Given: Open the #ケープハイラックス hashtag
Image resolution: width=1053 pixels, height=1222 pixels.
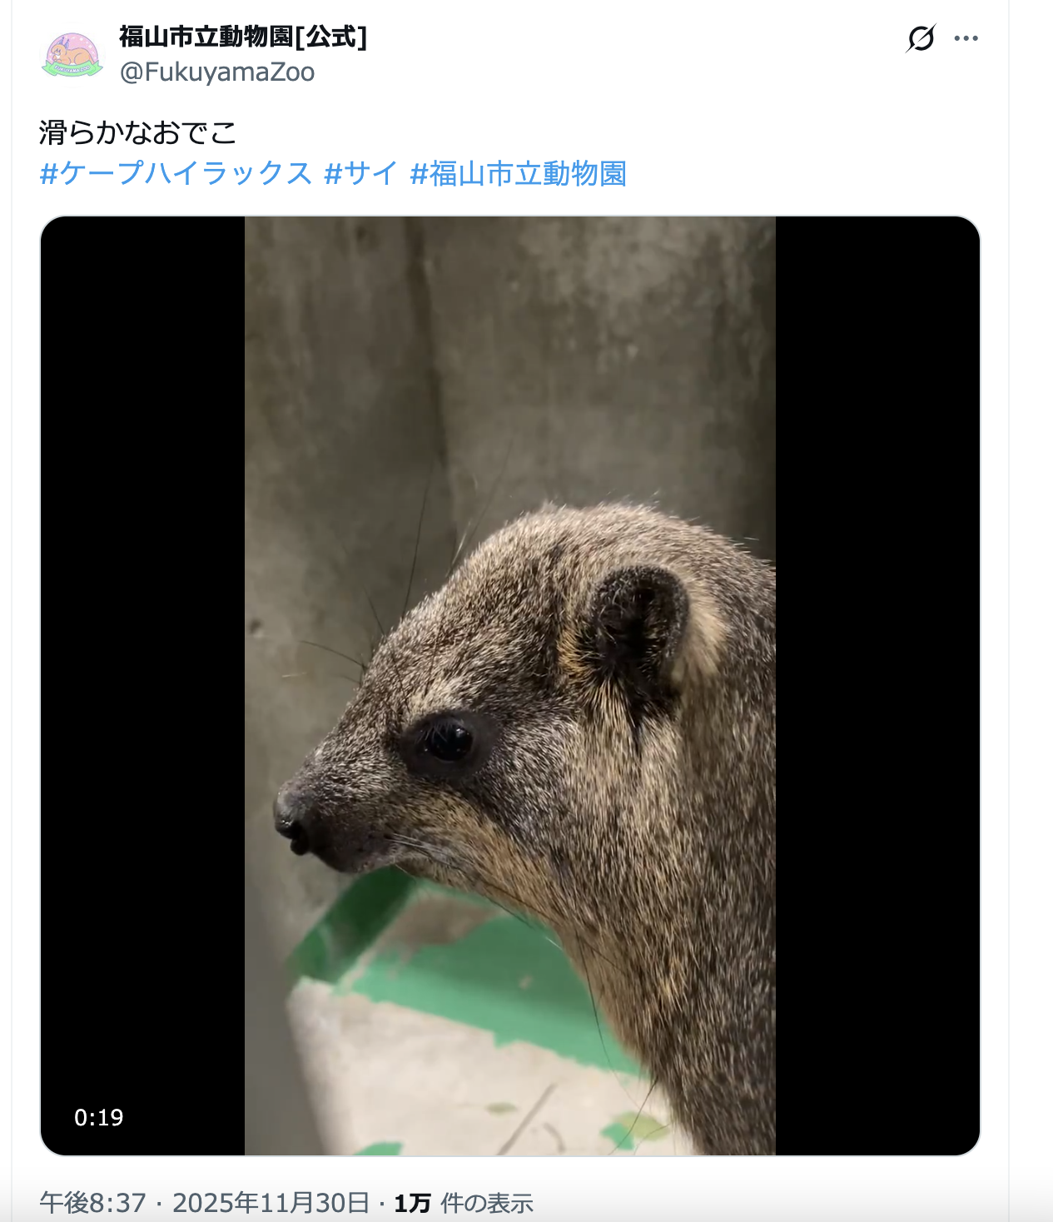Looking at the screenshot, I should [176, 174].
